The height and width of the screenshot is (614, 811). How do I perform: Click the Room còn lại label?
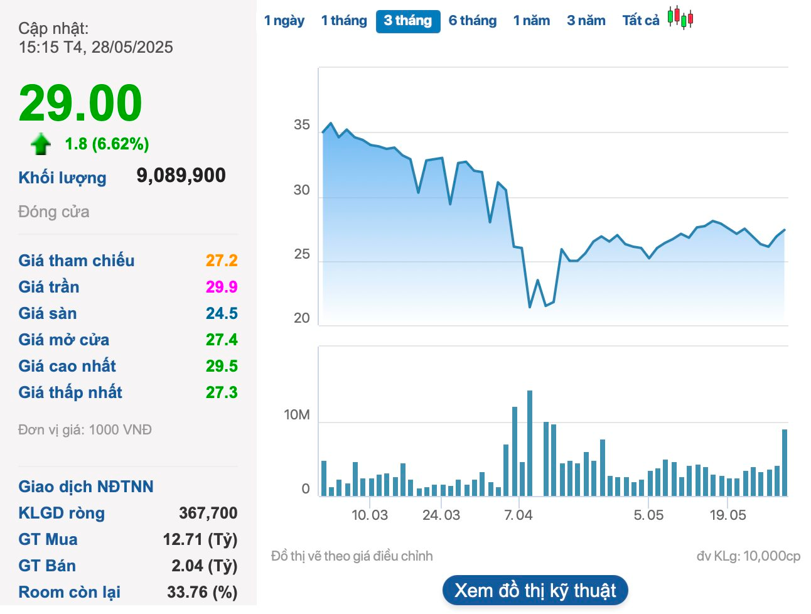point(69,592)
